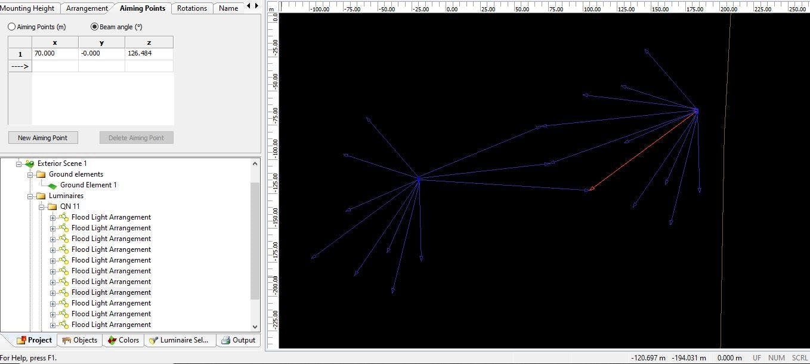The image size is (810, 364).
Task: Select Ground Element 1 in the tree
Action: 88,185
